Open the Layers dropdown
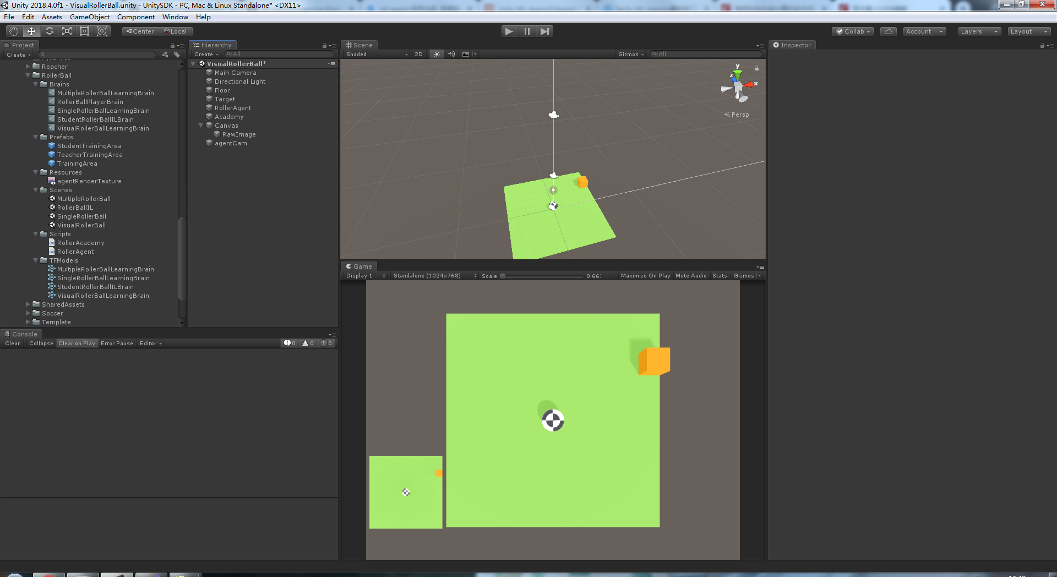1057x577 pixels. click(x=979, y=31)
